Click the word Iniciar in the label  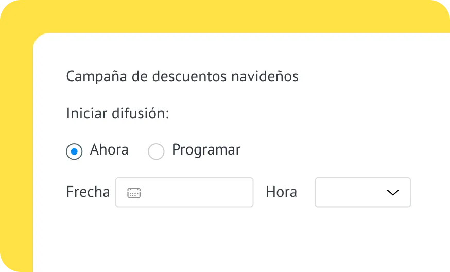(x=86, y=113)
